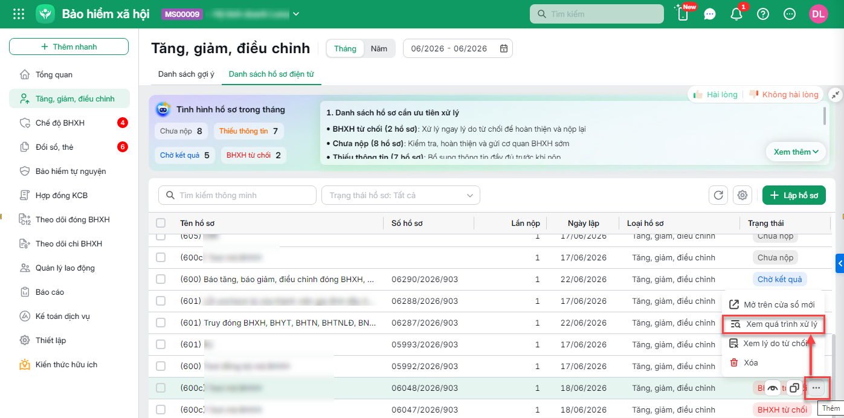Open the help question mark icon

click(x=763, y=14)
